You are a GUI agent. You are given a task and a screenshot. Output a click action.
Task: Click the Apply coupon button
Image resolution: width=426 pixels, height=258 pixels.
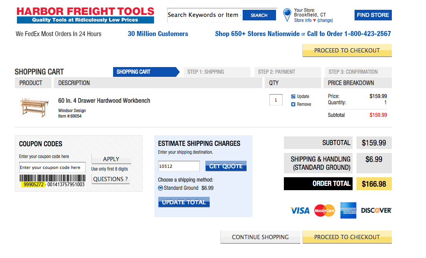111,159
